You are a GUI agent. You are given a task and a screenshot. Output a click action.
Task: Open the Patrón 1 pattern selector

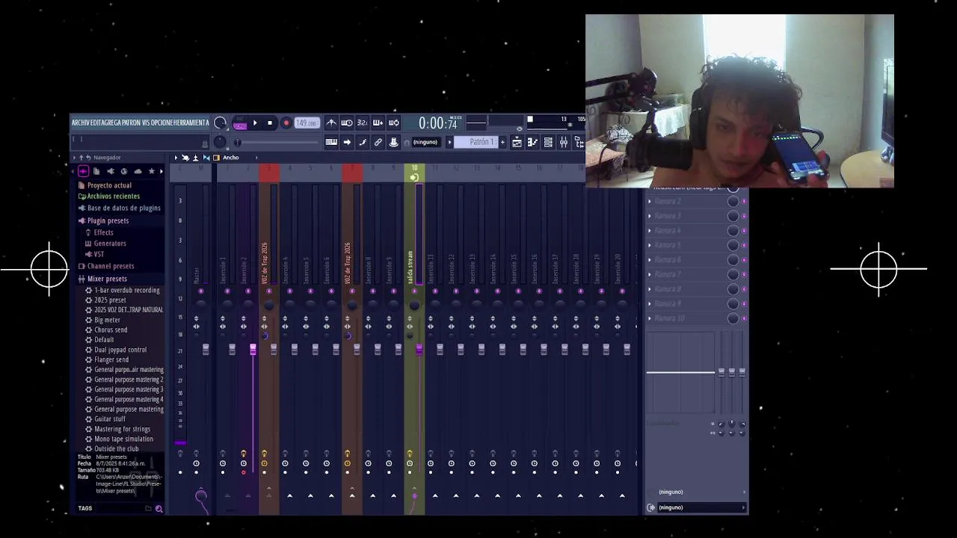pos(478,142)
